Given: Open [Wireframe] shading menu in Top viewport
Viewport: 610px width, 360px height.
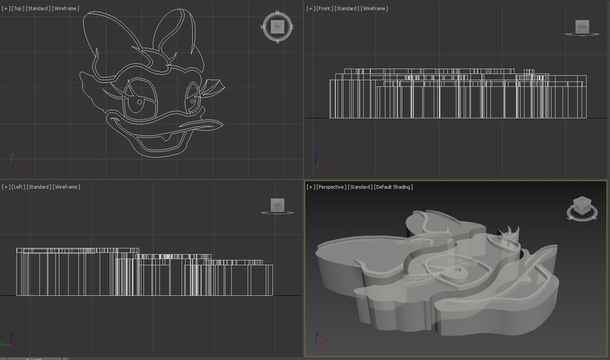Looking at the screenshot, I should pyautogui.click(x=66, y=8).
